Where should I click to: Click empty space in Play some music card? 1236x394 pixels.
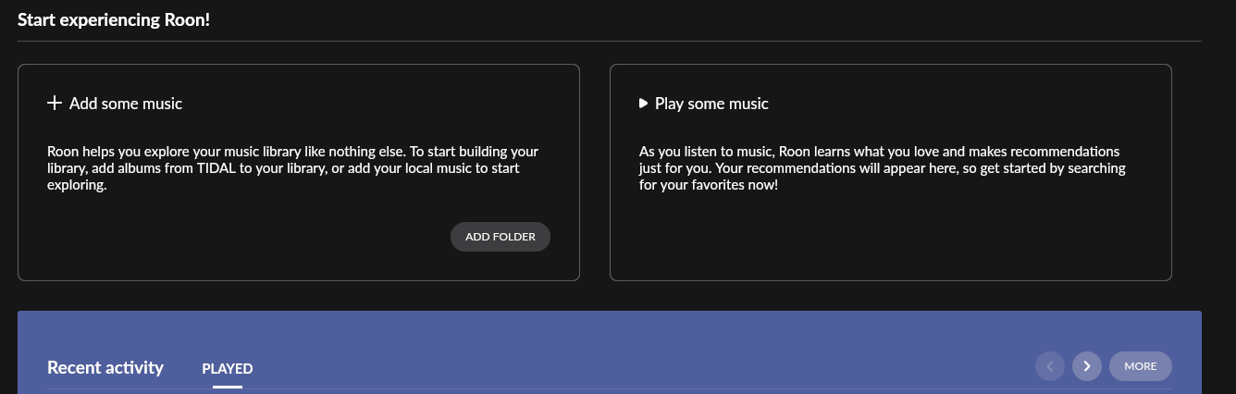(888, 236)
